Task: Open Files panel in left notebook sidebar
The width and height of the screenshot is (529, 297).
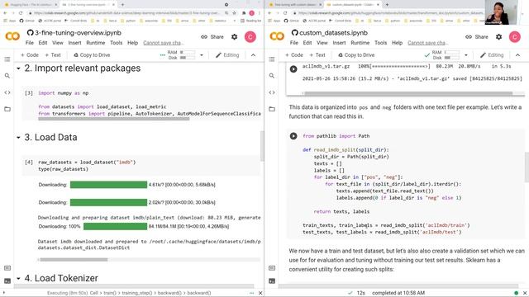Action: click(7, 109)
